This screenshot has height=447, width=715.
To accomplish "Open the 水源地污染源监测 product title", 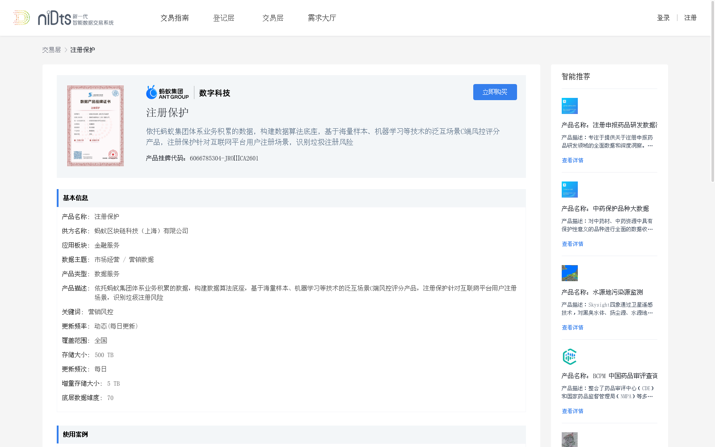I will 602,292.
